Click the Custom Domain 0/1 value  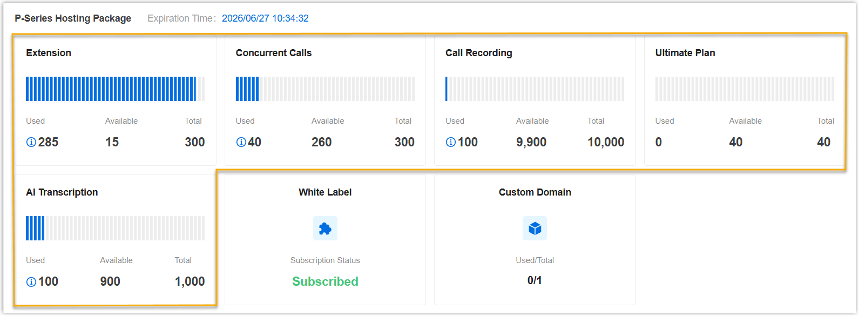pyautogui.click(x=535, y=280)
